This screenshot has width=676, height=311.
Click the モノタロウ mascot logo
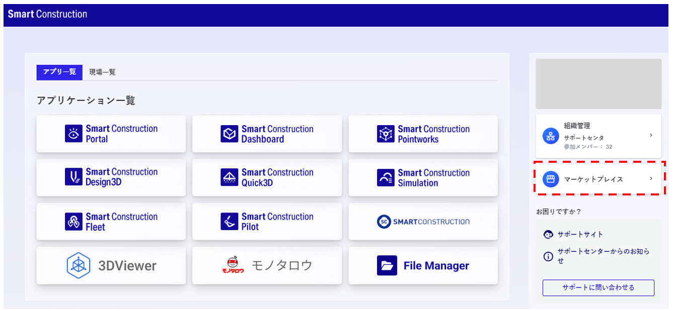[x=233, y=265]
